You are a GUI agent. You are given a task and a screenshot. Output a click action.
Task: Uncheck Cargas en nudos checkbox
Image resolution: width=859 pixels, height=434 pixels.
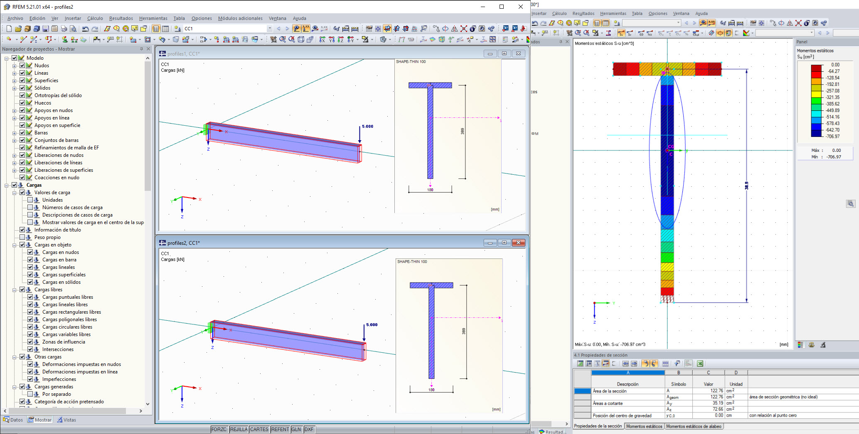point(30,252)
